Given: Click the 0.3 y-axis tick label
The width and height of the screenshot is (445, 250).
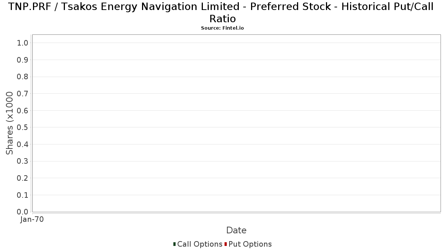Looking at the screenshot, I should pos(23,161).
